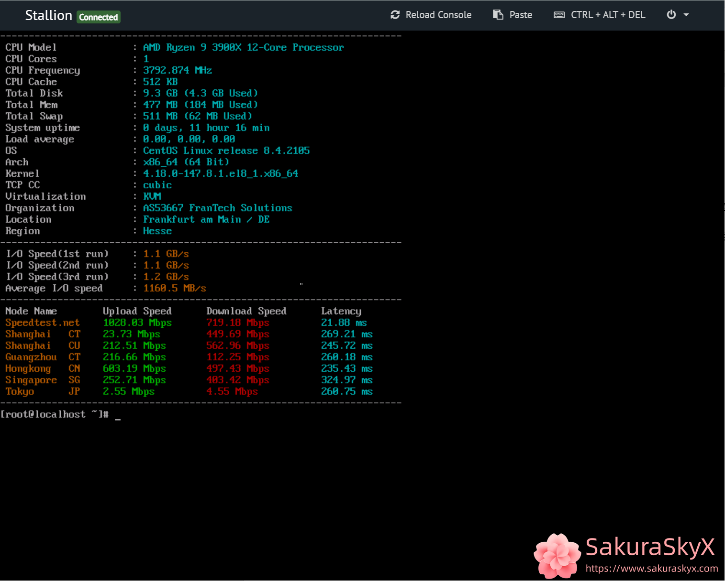Click the Reload Console refresh icon
The width and height of the screenshot is (725, 581).
(x=395, y=15)
